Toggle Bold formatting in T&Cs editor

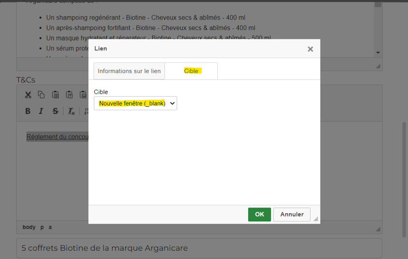pos(28,111)
